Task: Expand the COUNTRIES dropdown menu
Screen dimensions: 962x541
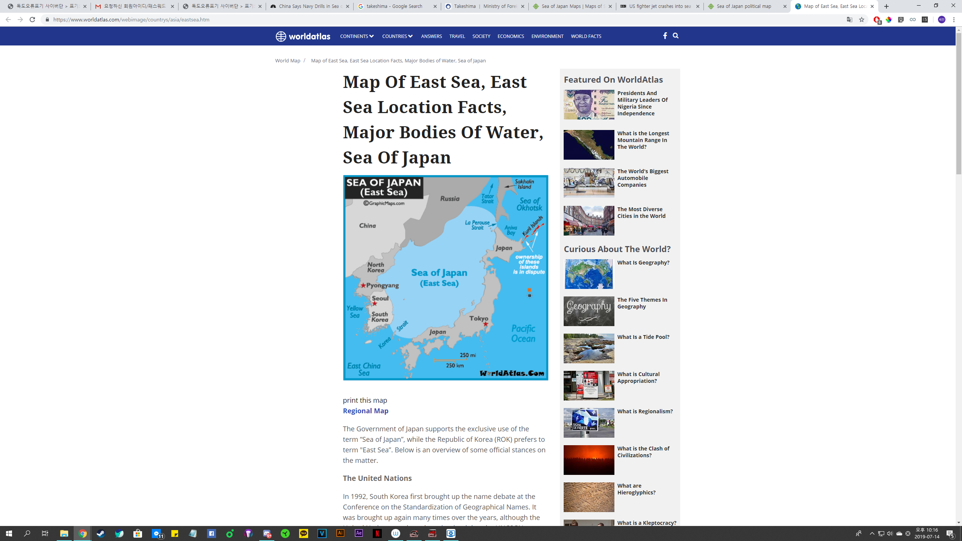Action: click(x=397, y=36)
